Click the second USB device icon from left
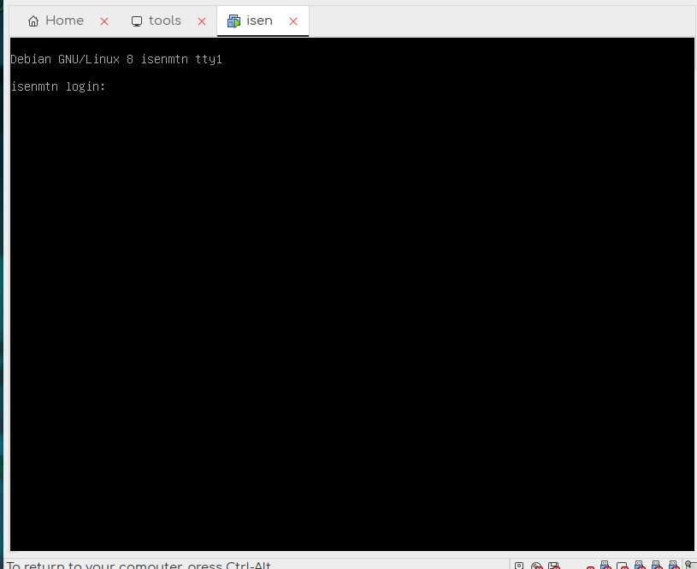Viewport: 697px width, 569px height. point(639,565)
